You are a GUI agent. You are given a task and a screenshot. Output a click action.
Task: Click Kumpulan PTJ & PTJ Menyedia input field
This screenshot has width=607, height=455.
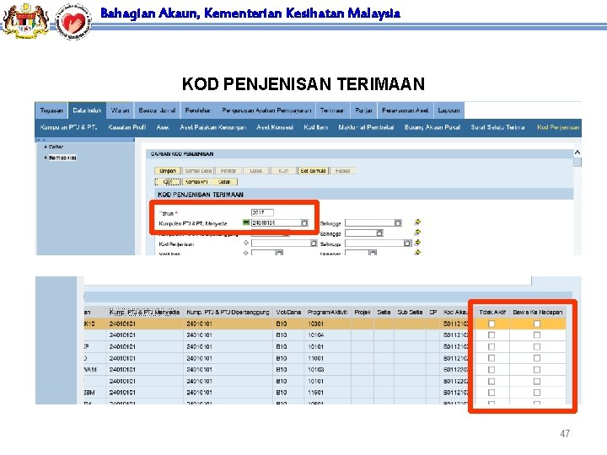click(x=276, y=222)
